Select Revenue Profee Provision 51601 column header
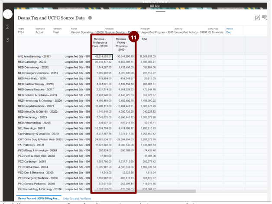272x204 pixels. point(122,45)
